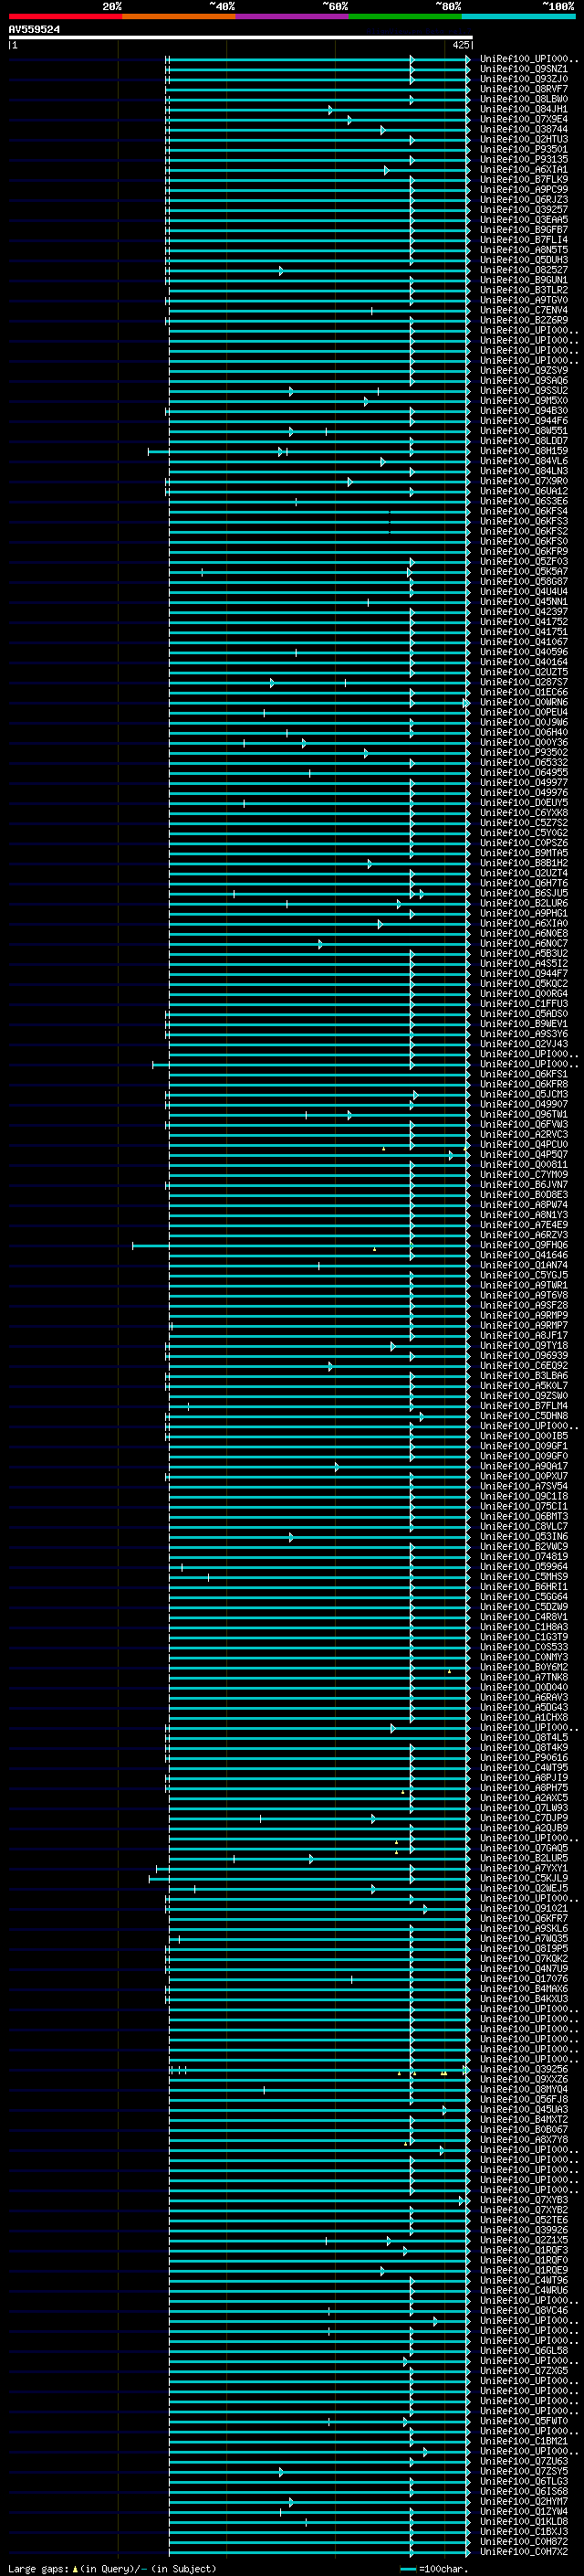Select label UniRef100_A9PHG1
Screen dimensions: 584x2576
[524, 913]
